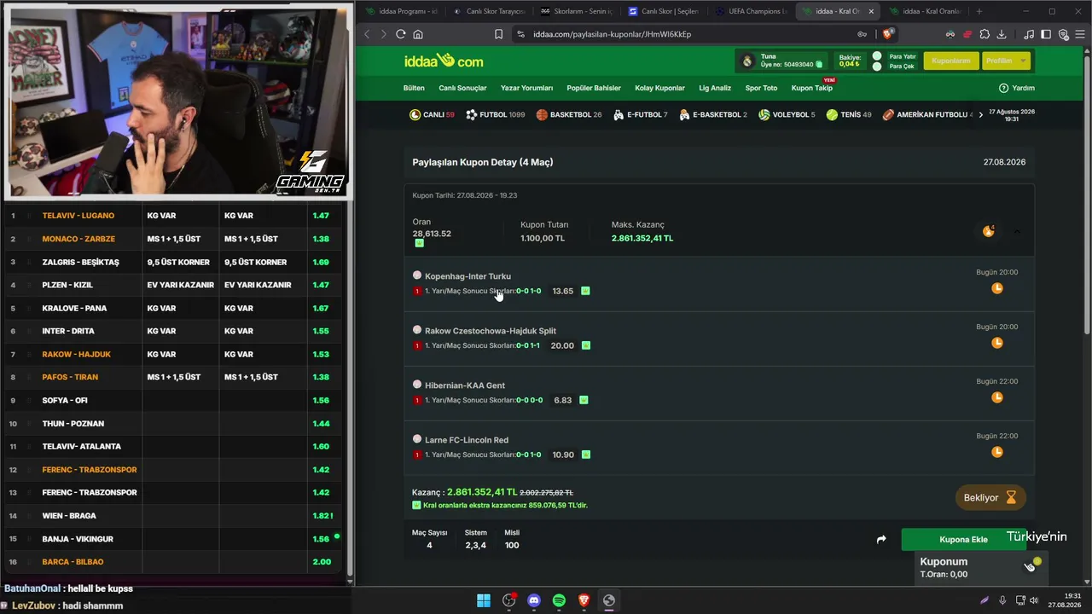Screen dimensions: 1092x614
Task: Click the taskbar volume icon
Action: coord(1033,600)
